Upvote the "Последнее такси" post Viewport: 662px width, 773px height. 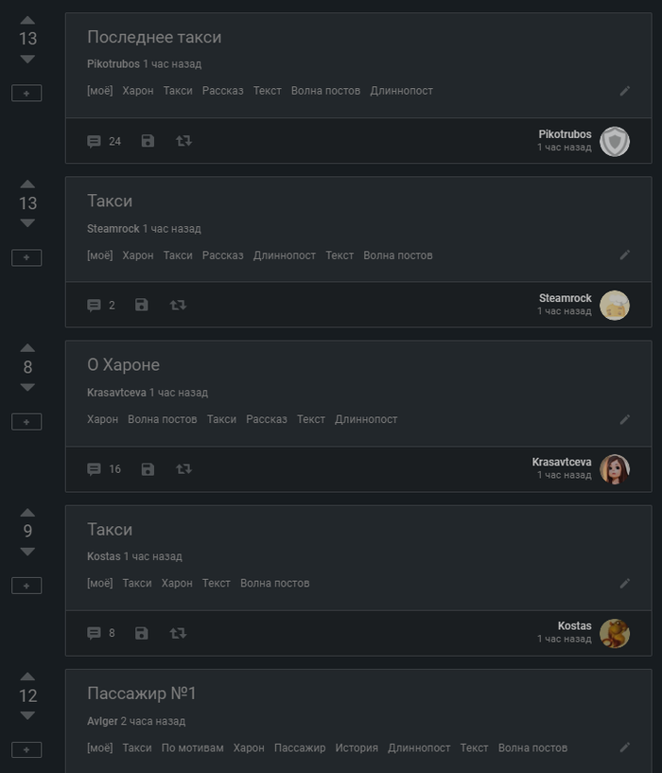(x=27, y=20)
